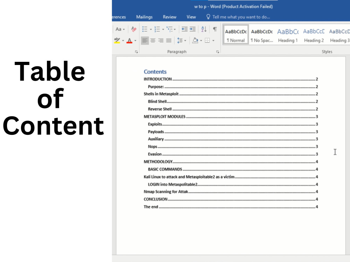Screen dimensions: 350x262
Task: Apply the red font color
Action: coord(129,41)
